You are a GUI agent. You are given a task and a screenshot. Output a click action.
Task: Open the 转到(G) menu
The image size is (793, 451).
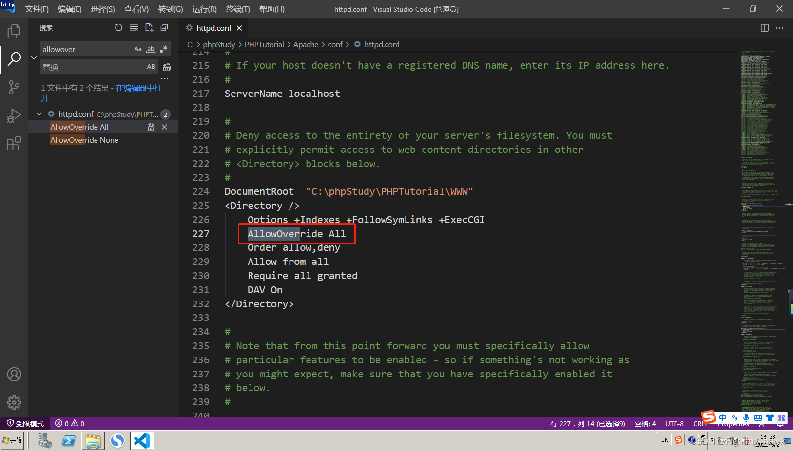click(171, 9)
